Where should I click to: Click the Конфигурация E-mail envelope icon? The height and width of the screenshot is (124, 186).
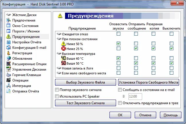pos(9,48)
